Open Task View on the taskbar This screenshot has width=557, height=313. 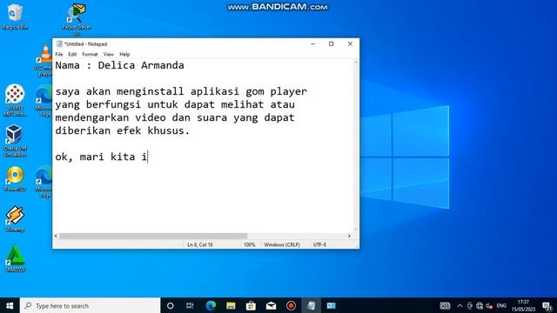pyautogui.click(x=190, y=305)
